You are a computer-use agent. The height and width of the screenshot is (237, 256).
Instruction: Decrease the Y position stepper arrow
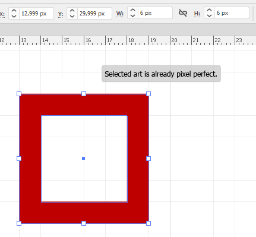[72, 16]
